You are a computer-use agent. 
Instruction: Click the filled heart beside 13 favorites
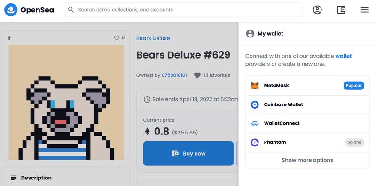pos(197,75)
